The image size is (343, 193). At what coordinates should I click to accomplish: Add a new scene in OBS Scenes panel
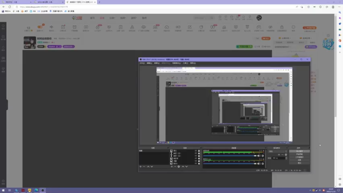141,166
